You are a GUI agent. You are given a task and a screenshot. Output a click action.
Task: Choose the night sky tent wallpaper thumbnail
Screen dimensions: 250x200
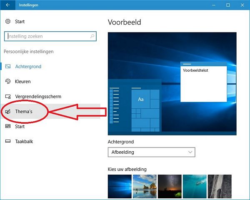tap(170, 186)
